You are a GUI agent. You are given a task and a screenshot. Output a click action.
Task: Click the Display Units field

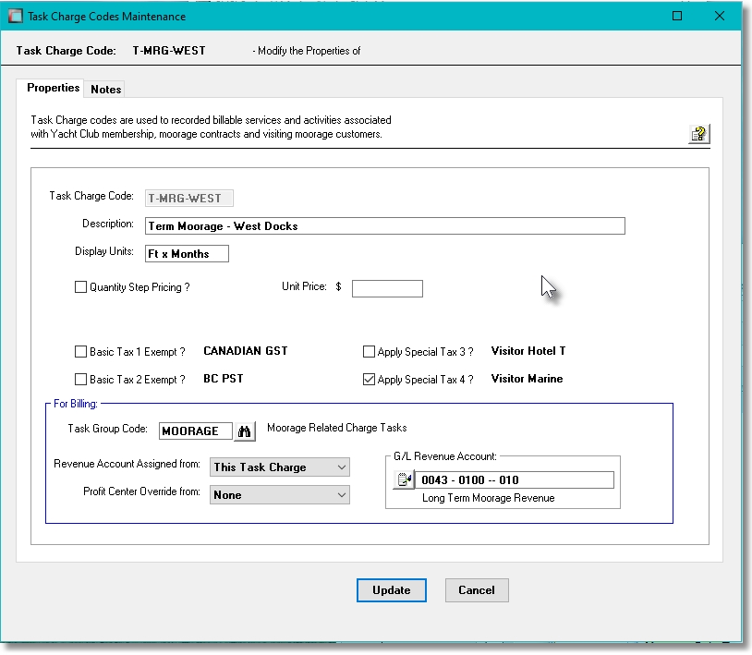click(187, 253)
